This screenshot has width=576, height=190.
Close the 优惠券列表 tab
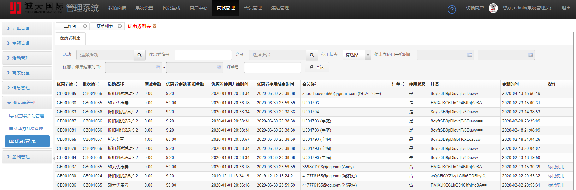[154, 26]
